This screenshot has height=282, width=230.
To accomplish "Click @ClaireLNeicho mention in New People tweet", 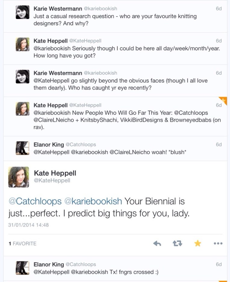I will [x=52, y=120].
